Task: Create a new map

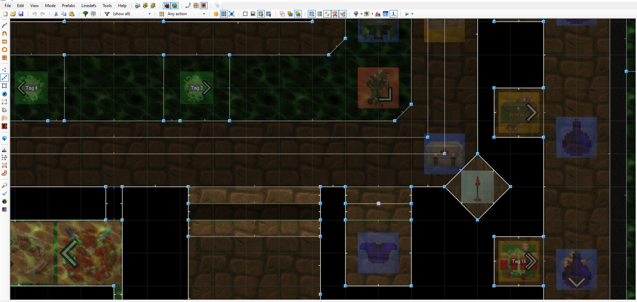Action: [5, 14]
